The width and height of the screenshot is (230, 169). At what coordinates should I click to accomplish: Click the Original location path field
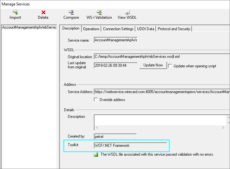[161, 57]
